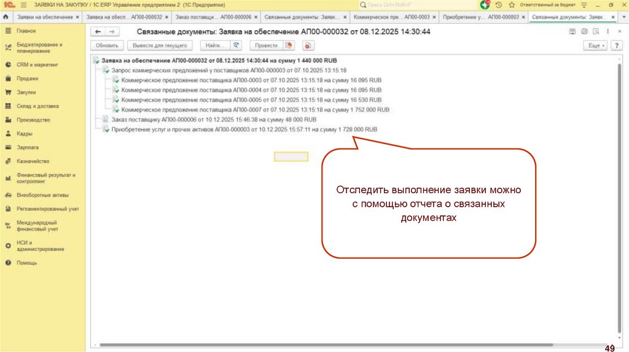The image size is (629, 352).
Task: Click the search field in title bar
Action: click(417, 5)
